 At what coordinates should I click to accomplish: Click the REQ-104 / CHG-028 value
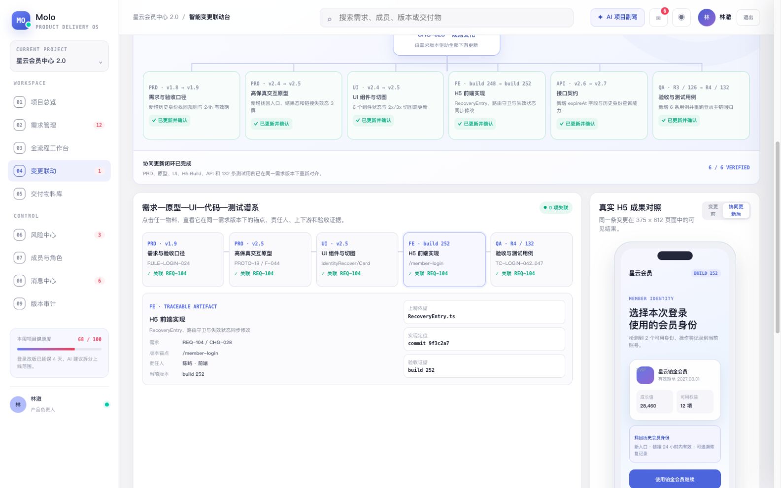(x=207, y=342)
